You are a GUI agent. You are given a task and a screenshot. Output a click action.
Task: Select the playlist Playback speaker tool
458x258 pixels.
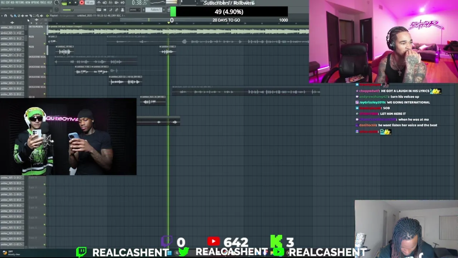click(42, 16)
